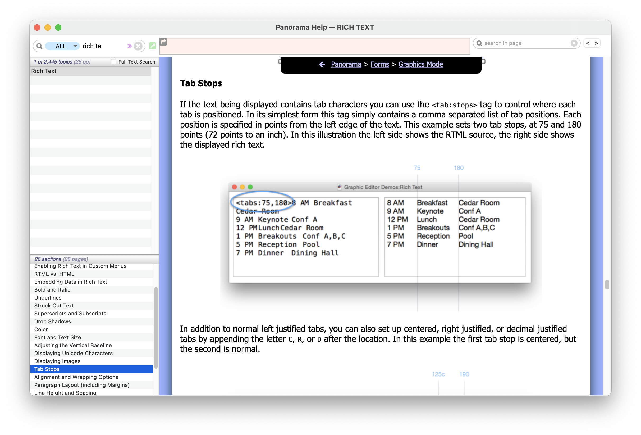Click the back arrow icon in breadcrumb bar
This screenshot has width=641, height=435.
[x=322, y=64]
